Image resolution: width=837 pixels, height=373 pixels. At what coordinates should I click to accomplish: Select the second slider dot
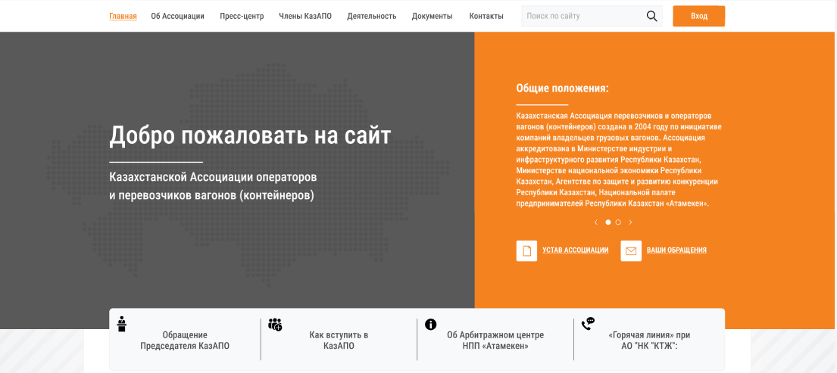click(618, 222)
